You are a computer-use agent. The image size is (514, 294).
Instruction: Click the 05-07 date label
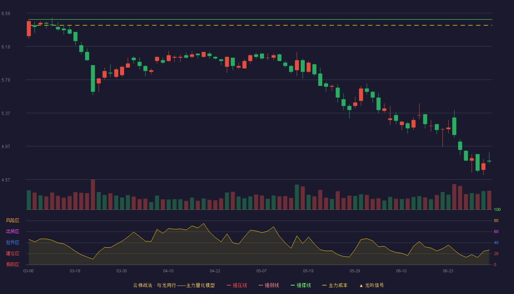coord(261,271)
